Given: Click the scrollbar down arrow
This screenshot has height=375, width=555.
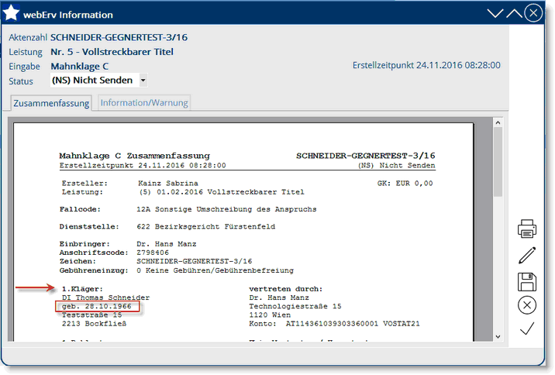Looking at the screenshot, I should tap(498, 336).
